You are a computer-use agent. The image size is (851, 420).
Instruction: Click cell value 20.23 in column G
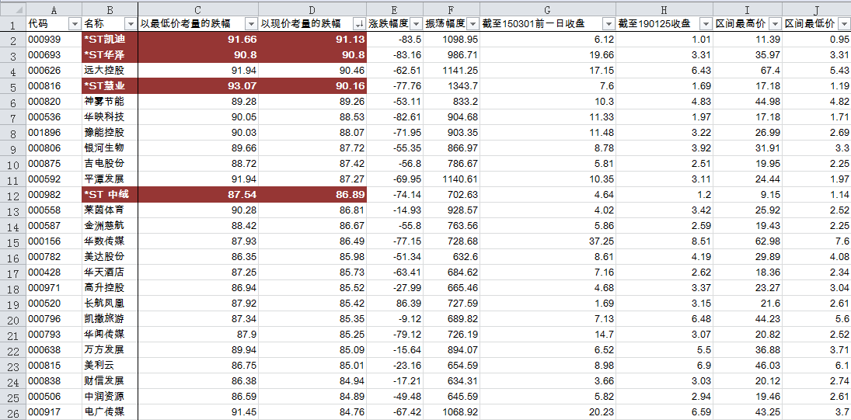548,412
